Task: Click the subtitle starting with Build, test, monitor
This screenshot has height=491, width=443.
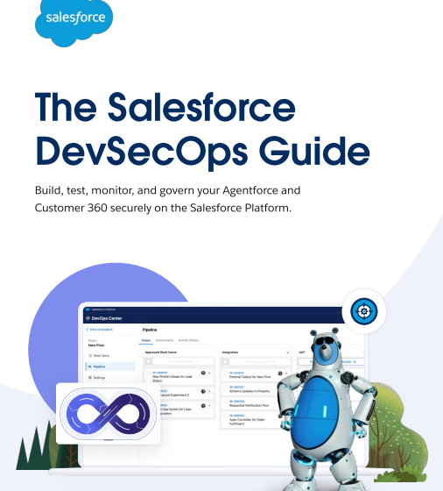Action: (167, 199)
